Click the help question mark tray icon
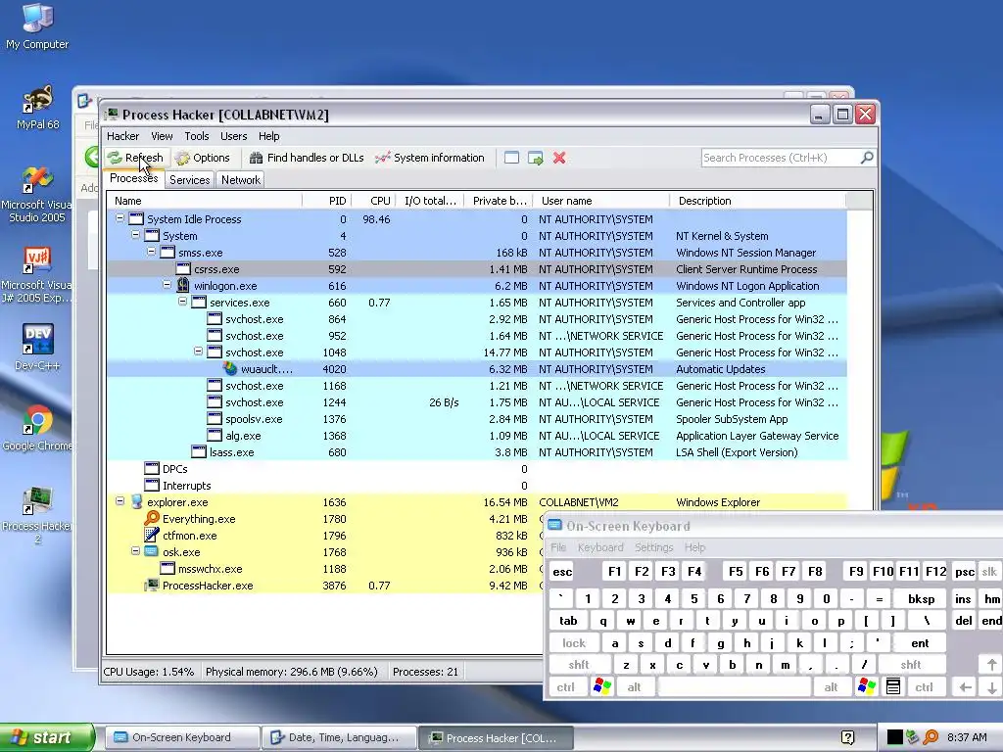Image resolution: width=1003 pixels, height=752 pixels. 847,737
